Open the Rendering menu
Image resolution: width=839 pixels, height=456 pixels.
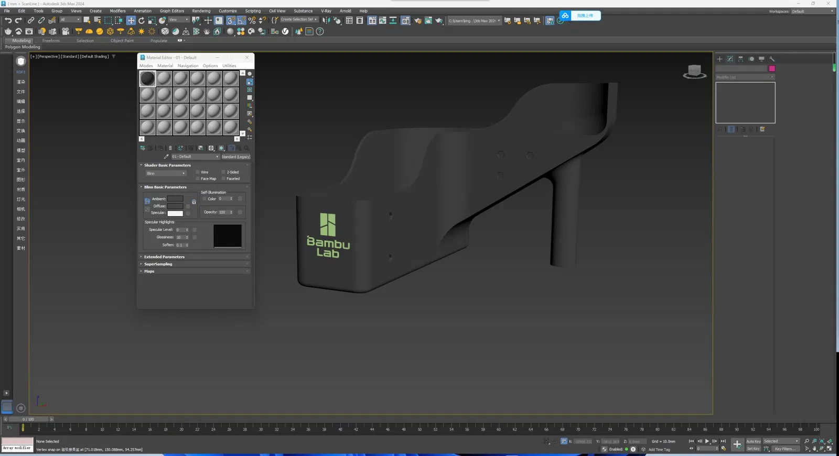click(x=201, y=11)
